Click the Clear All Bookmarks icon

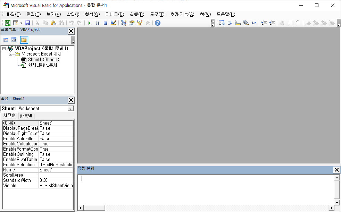point(332,23)
